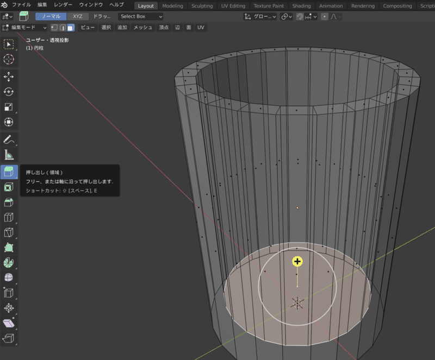The width and height of the screenshot is (435, 360).
Task: Select the Inset Faces tool
Action: pyautogui.click(x=9, y=187)
